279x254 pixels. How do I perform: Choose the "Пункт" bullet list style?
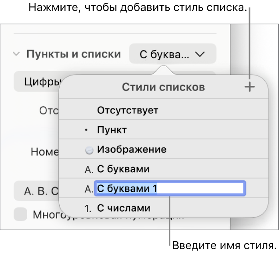pyautogui.click(x=163, y=129)
